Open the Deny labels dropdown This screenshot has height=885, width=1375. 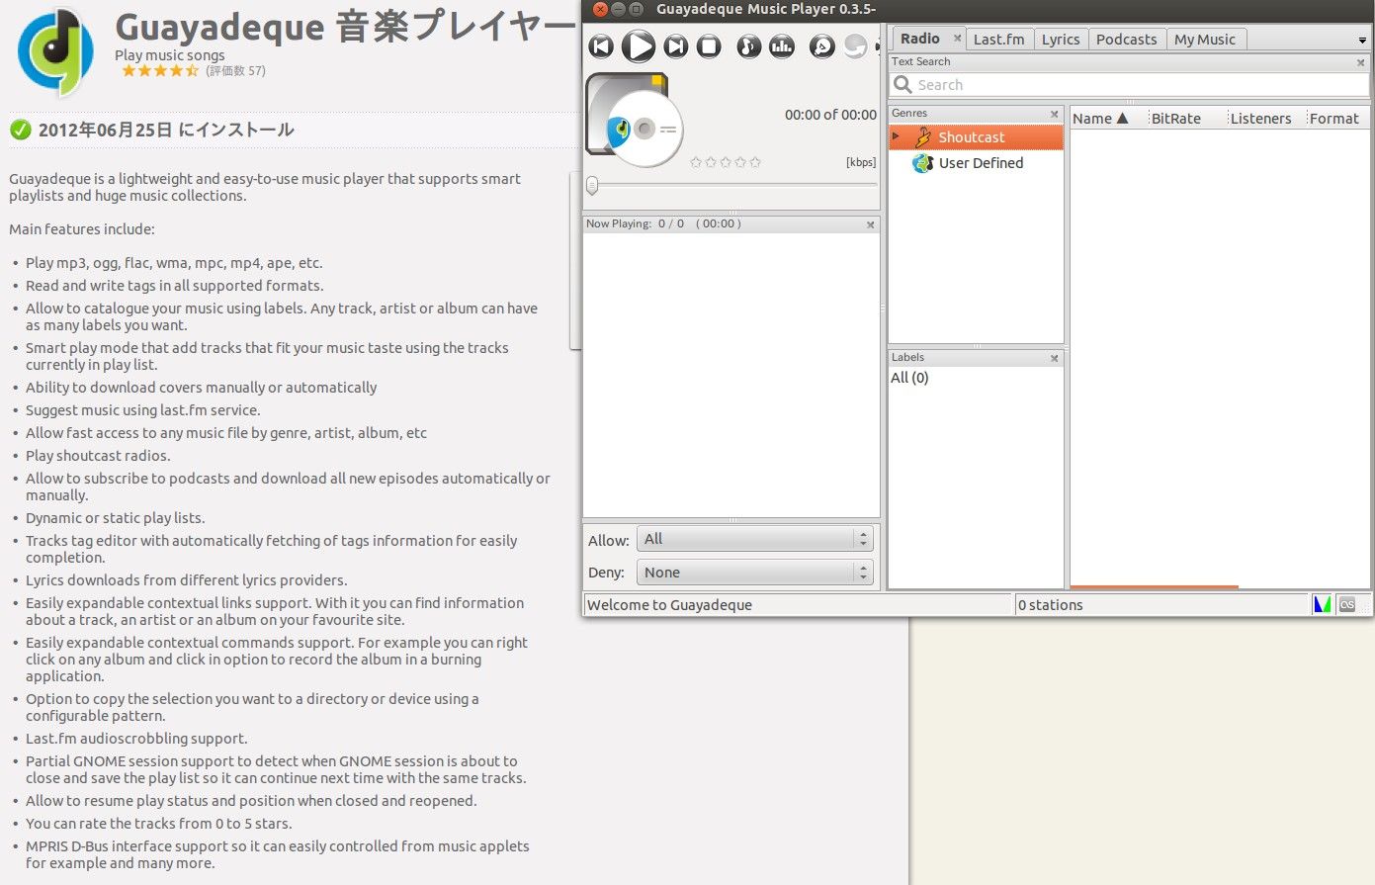[x=755, y=573]
